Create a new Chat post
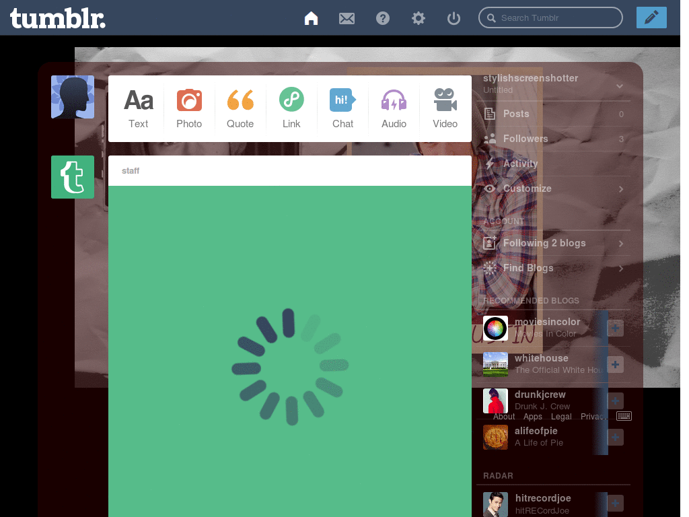The image size is (689, 517). coord(342,108)
